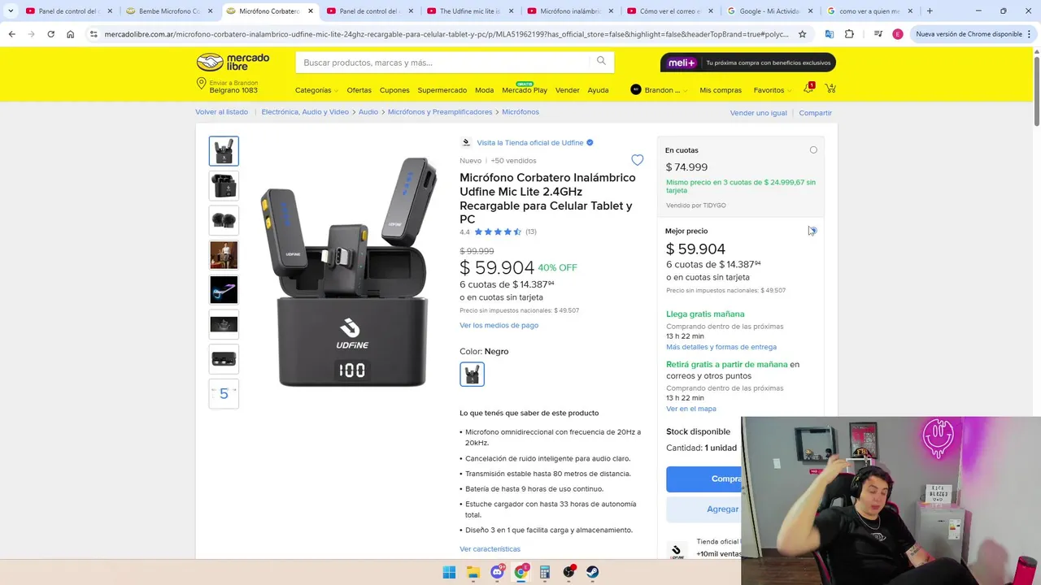Click the star rating with 13 reviews
The width and height of the screenshot is (1041, 585).
point(498,232)
